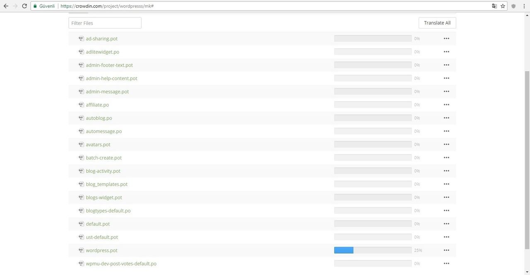Screen dimensions: 530x275
Task: Open the three-dot menu for admin-help-content.pot
Action: pyautogui.click(x=446, y=78)
